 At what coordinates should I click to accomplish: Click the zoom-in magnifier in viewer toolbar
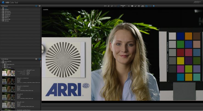pos(108,6)
